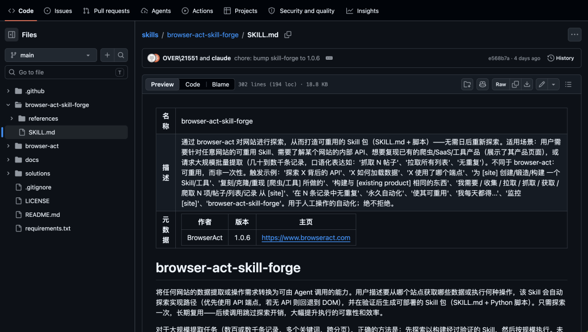Open the Pull requests tab
The height and width of the screenshot is (332, 588).
[107, 11]
